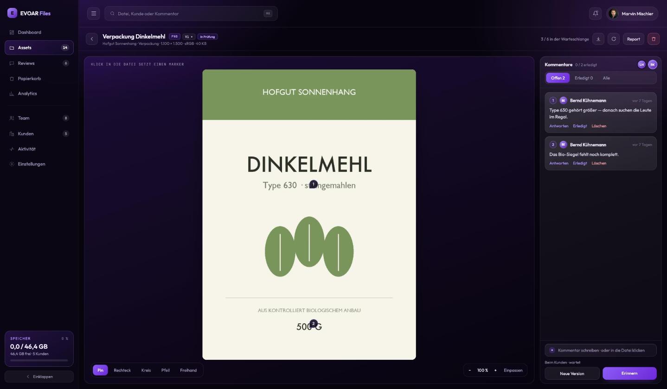Click Antworten on the first comment
This screenshot has width=667, height=389.
tap(558, 126)
